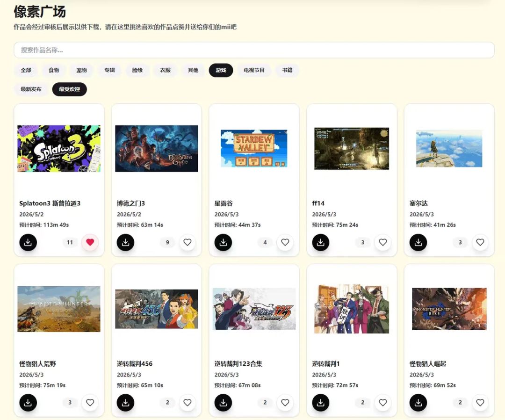Download the 怪物猎人荒野 artwork
Image resolution: width=505 pixels, height=420 pixels.
tap(28, 403)
